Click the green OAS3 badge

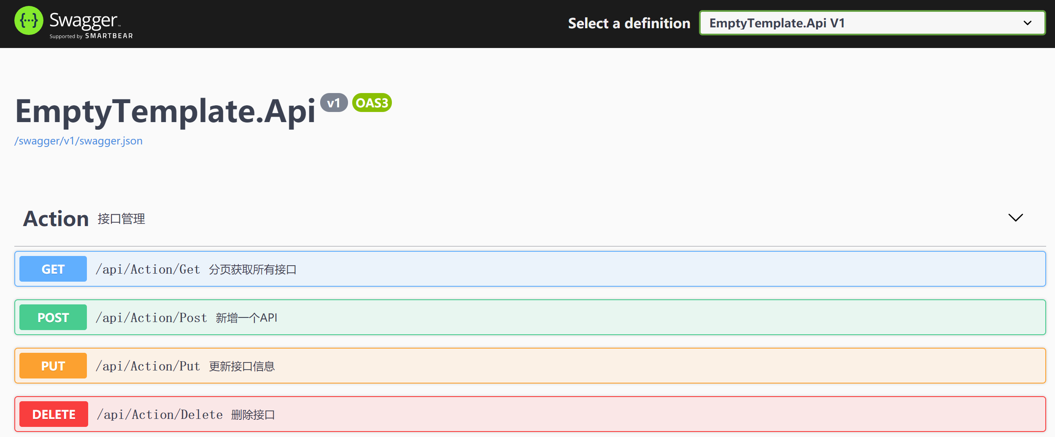click(372, 103)
